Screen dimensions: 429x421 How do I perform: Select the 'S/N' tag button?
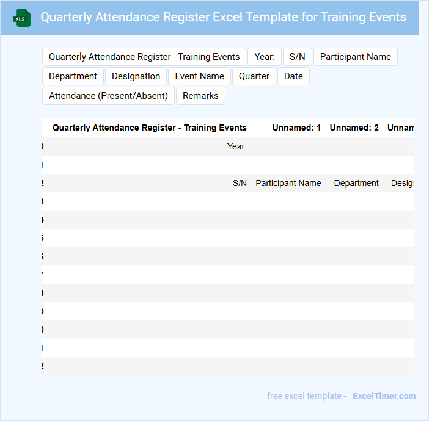click(x=298, y=57)
